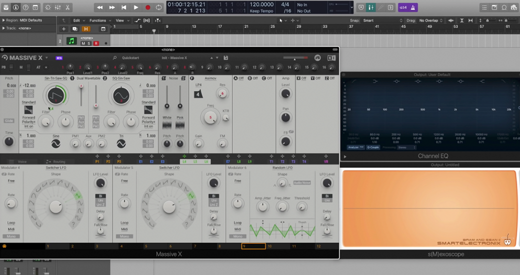Open the pointer tool menu dropdown
This screenshot has width=520, height=275.
coord(282,20)
